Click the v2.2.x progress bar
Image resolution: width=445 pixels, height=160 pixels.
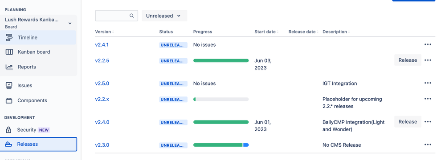point(221,100)
